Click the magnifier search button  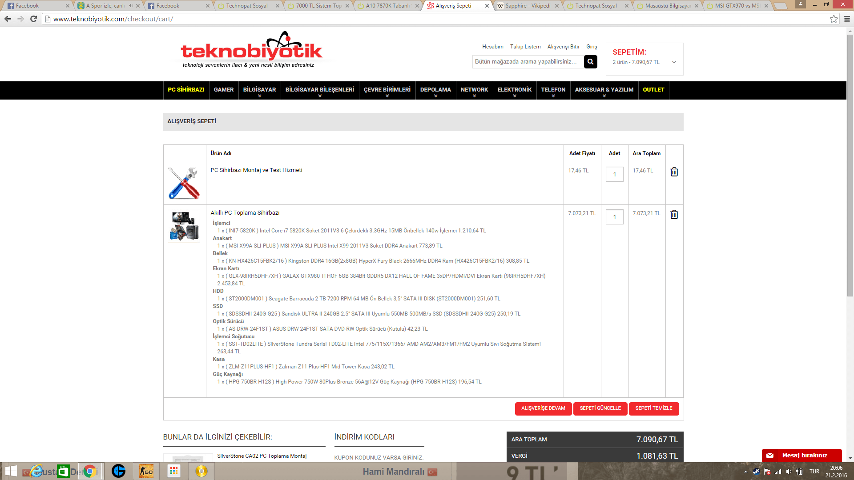[x=590, y=62]
